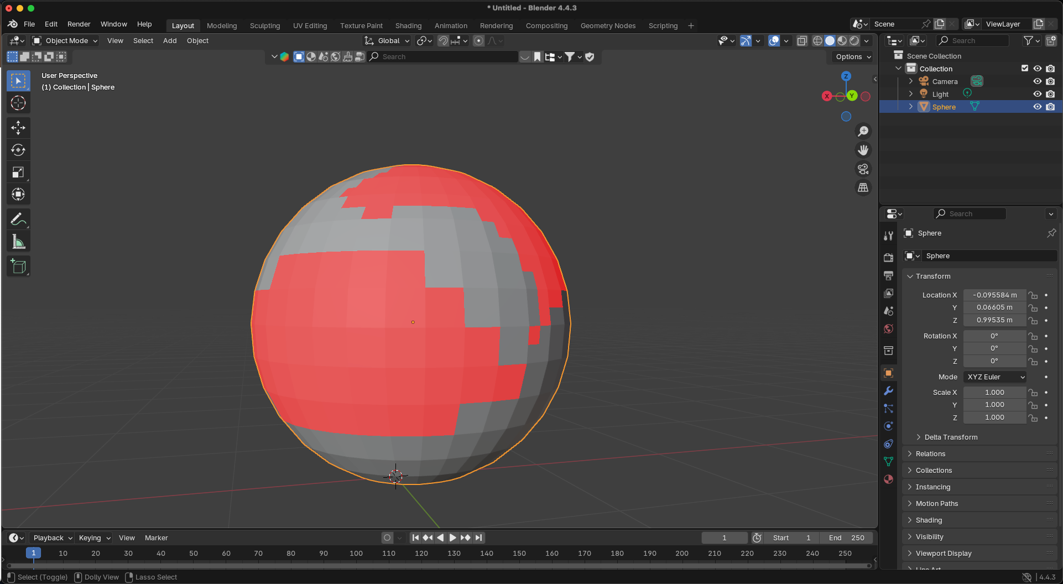The width and height of the screenshot is (1063, 584).
Task: Open the Global orientation dropdown
Action: pos(387,40)
